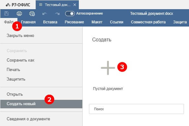The image size is (189, 126).
Task: Toggle the Автосохранение switch
Action: point(70,14)
